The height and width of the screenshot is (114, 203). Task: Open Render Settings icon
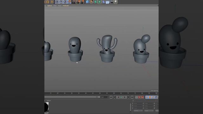point(82,2)
